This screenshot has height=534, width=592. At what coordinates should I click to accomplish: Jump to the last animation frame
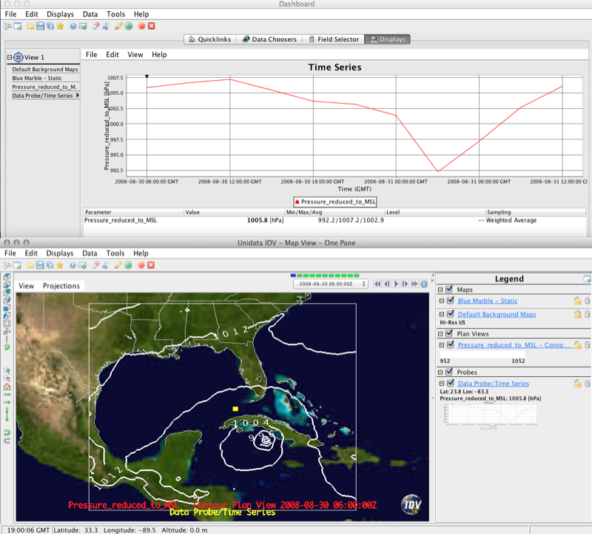414,284
